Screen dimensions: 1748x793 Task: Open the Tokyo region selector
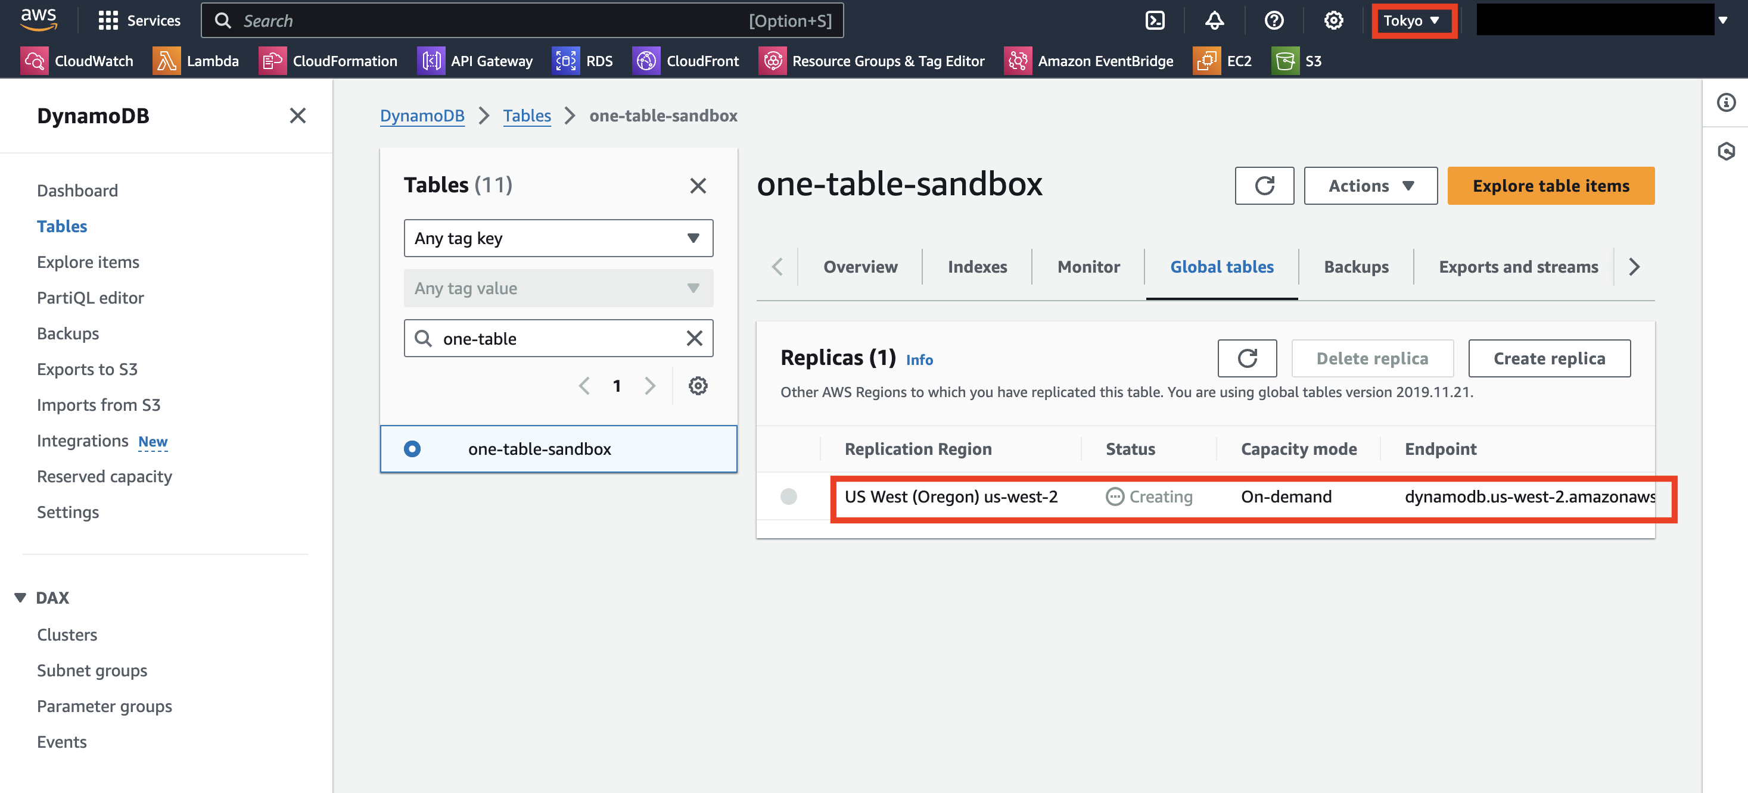pos(1413,20)
